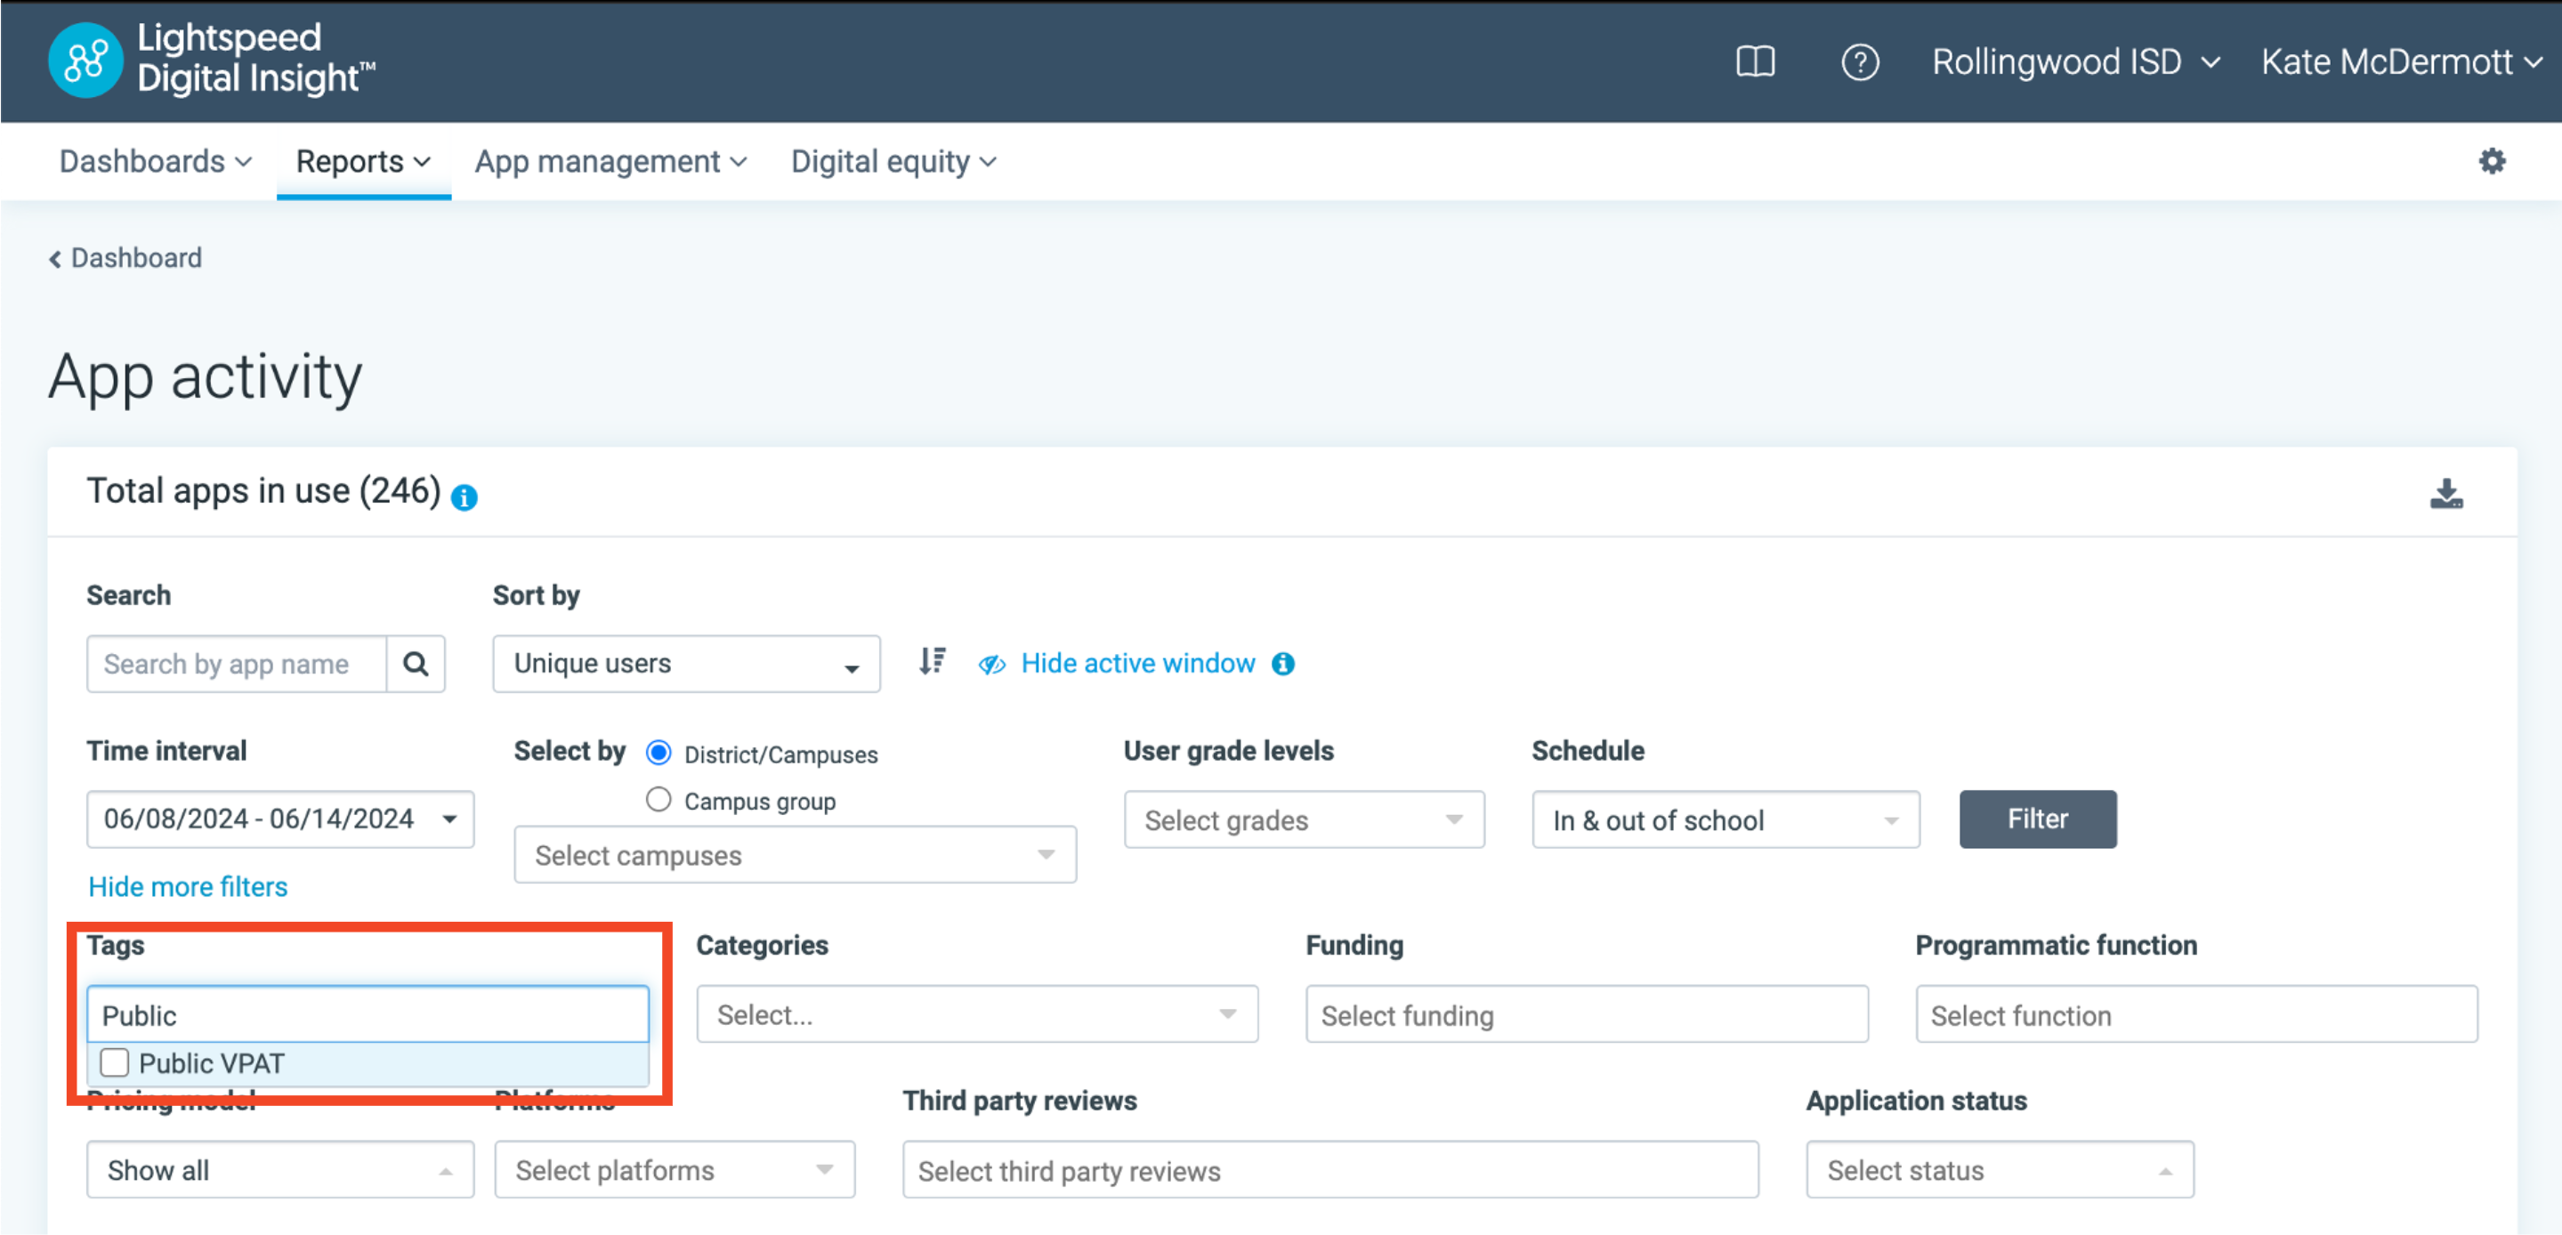This screenshot has height=1235, width=2562.
Task: Open settings via the gear icon
Action: tap(2492, 160)
